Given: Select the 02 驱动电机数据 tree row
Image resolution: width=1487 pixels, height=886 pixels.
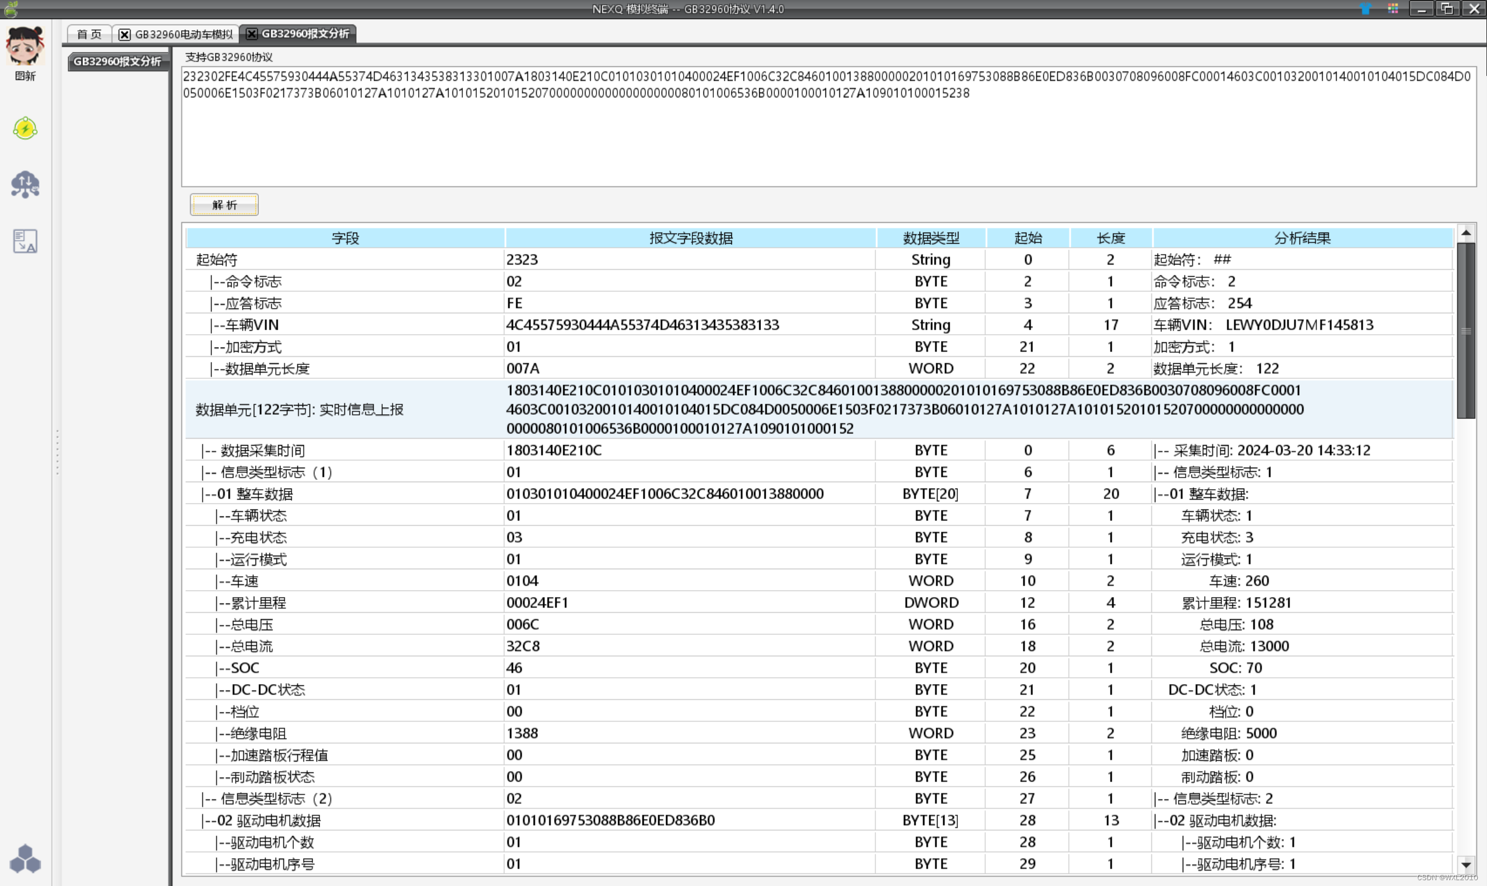Looking at the screenshot, I should [269, 821].
